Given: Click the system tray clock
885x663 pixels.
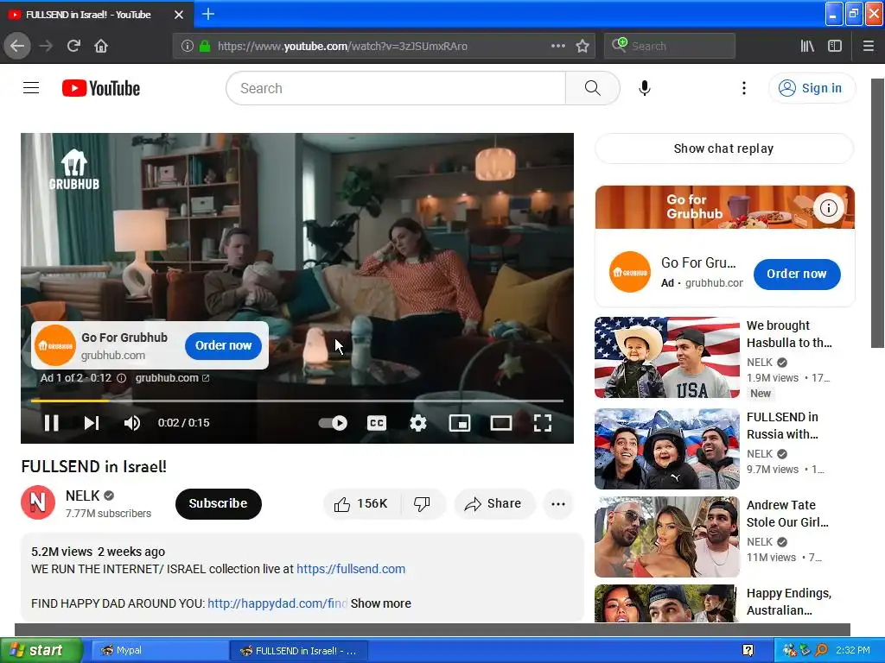Looking at the screenshot, I should tap(853, 650).
